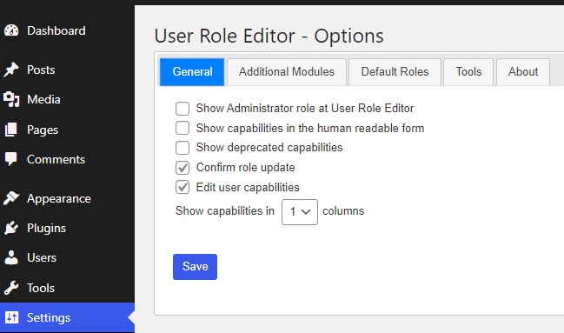
Task: Open Comments menu label in sidebar
Action: tap(56, 159)
